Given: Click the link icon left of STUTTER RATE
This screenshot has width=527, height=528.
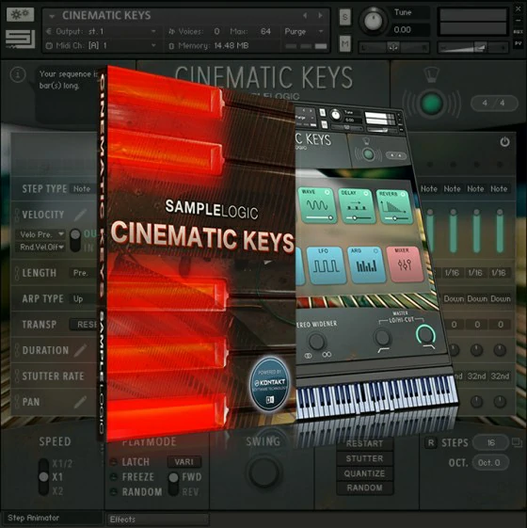Looking at the screenshot, I should (x=17, y=376).
